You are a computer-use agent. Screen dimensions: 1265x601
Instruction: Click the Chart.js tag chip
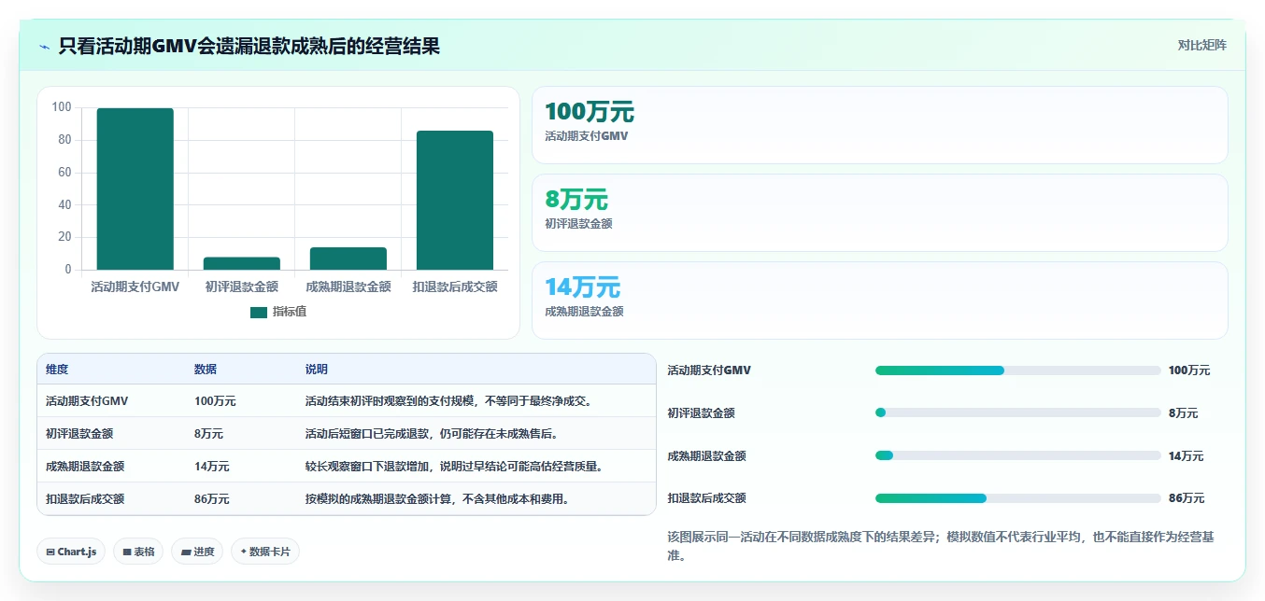(72, 552)
